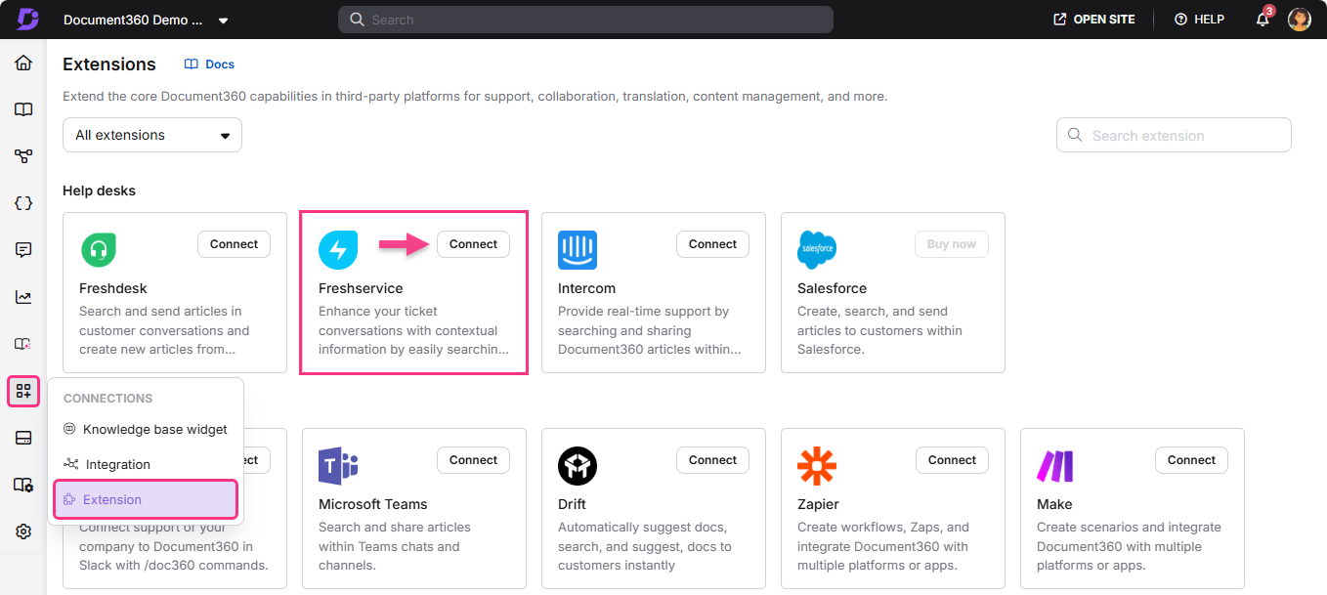Open the API documentation braces icon
The image size is (1327, 595).
[x=22, y=202]
